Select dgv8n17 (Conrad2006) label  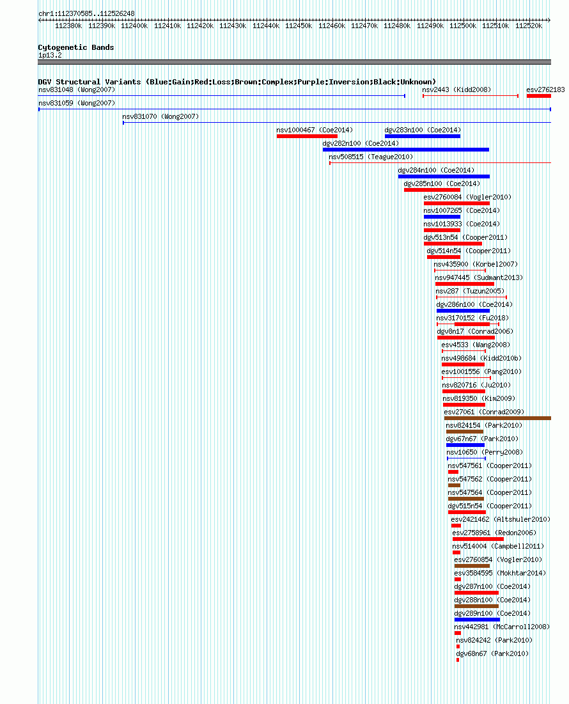(x=475, y=331)
